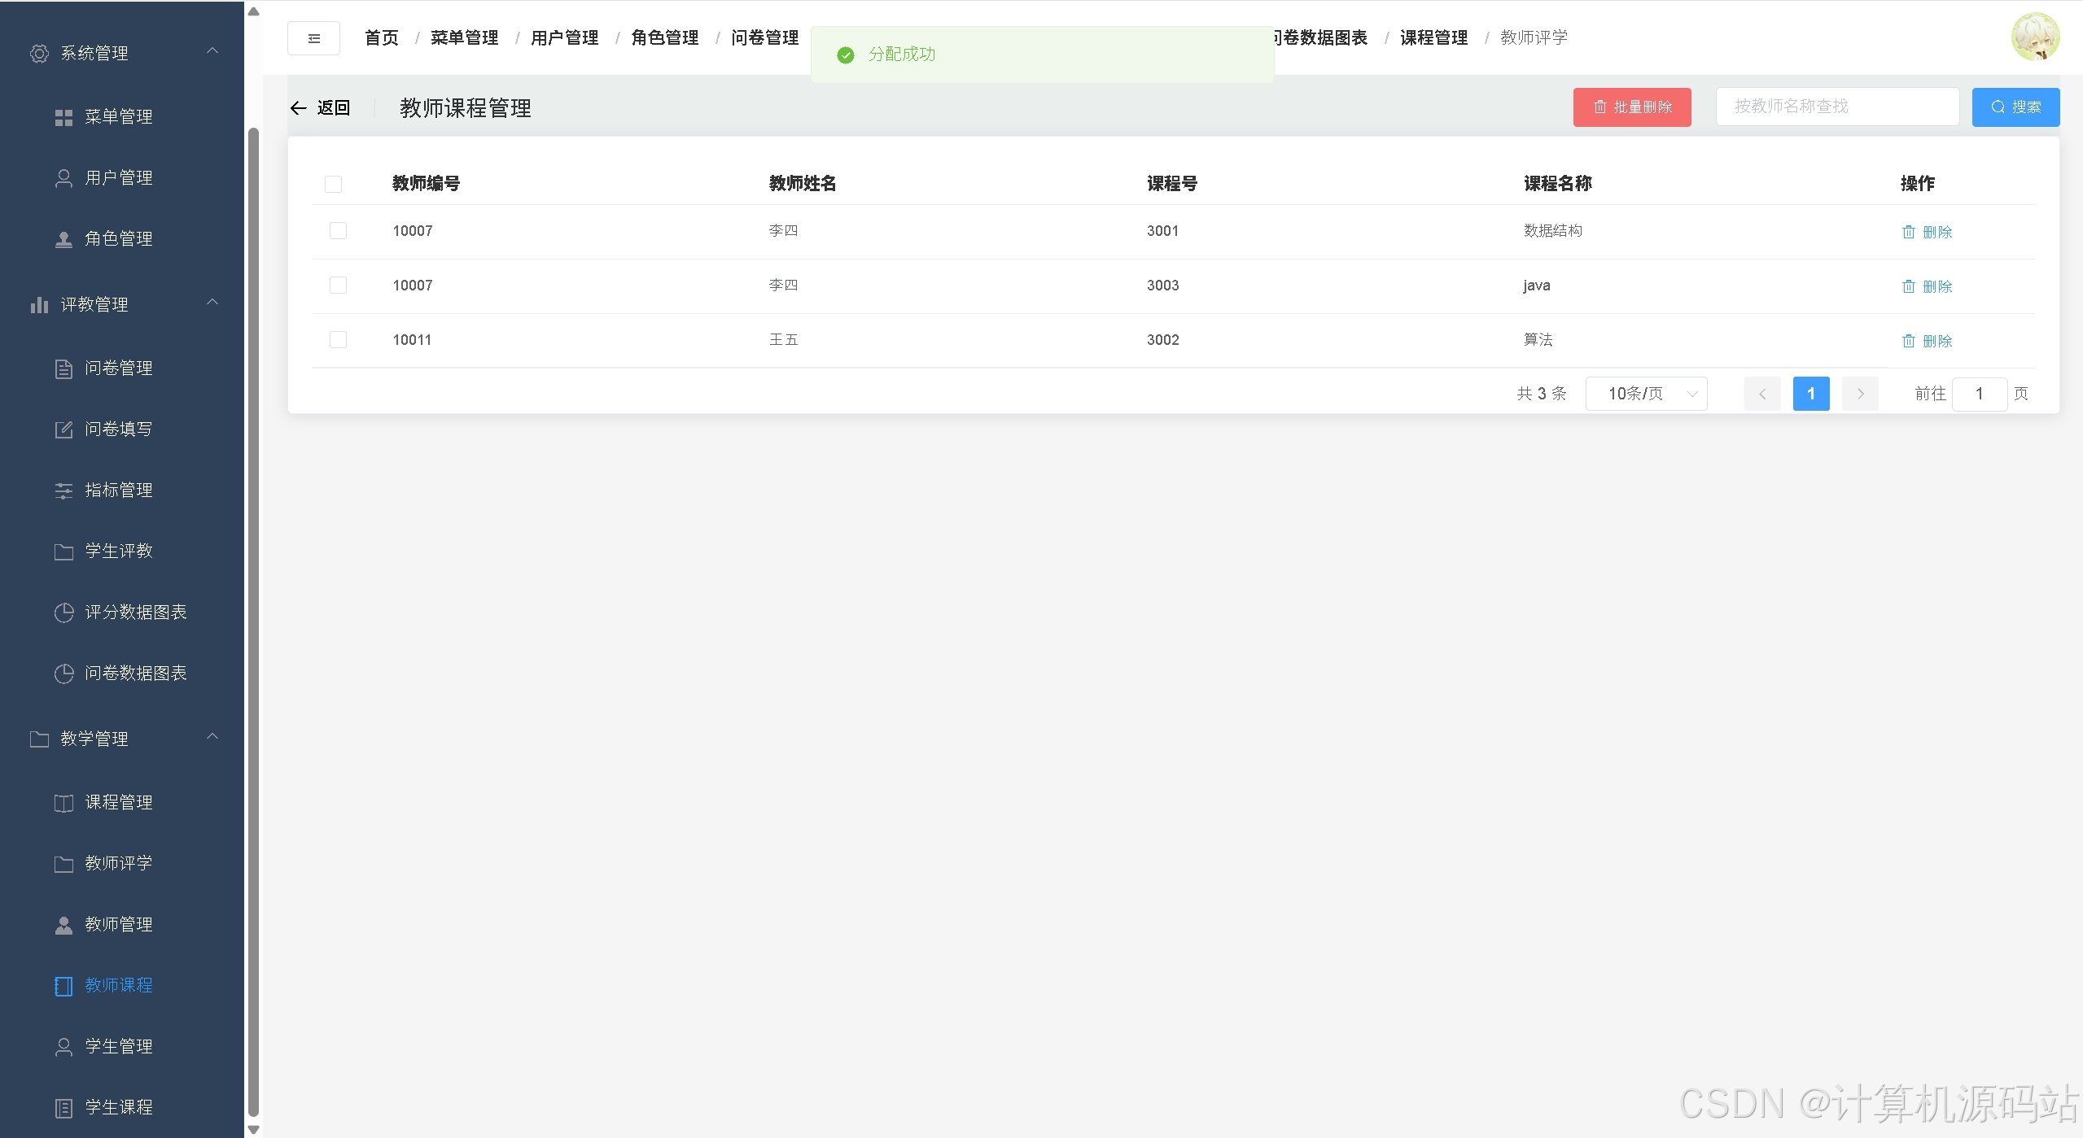Click the 数据结构 course name cell
The height and width of the screenshot is (1138, 2083).
tap(1552, 232)
